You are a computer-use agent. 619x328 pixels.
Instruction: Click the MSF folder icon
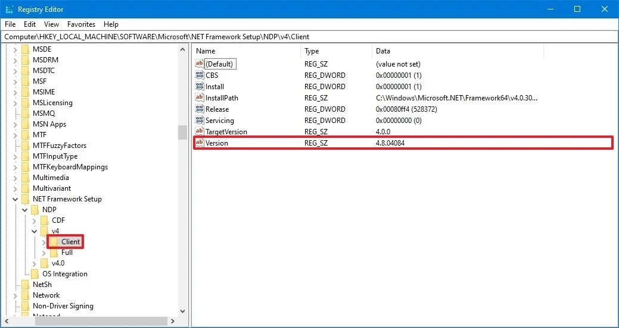[26, 81]
